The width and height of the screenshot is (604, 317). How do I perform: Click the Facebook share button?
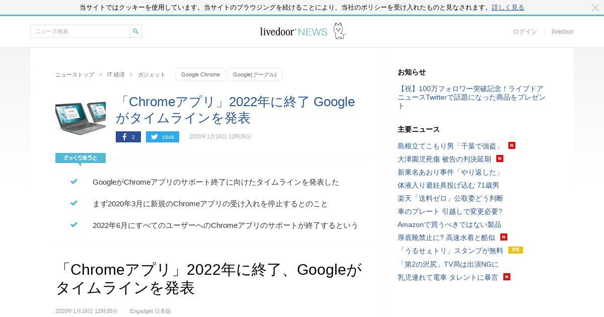(128, 137)
